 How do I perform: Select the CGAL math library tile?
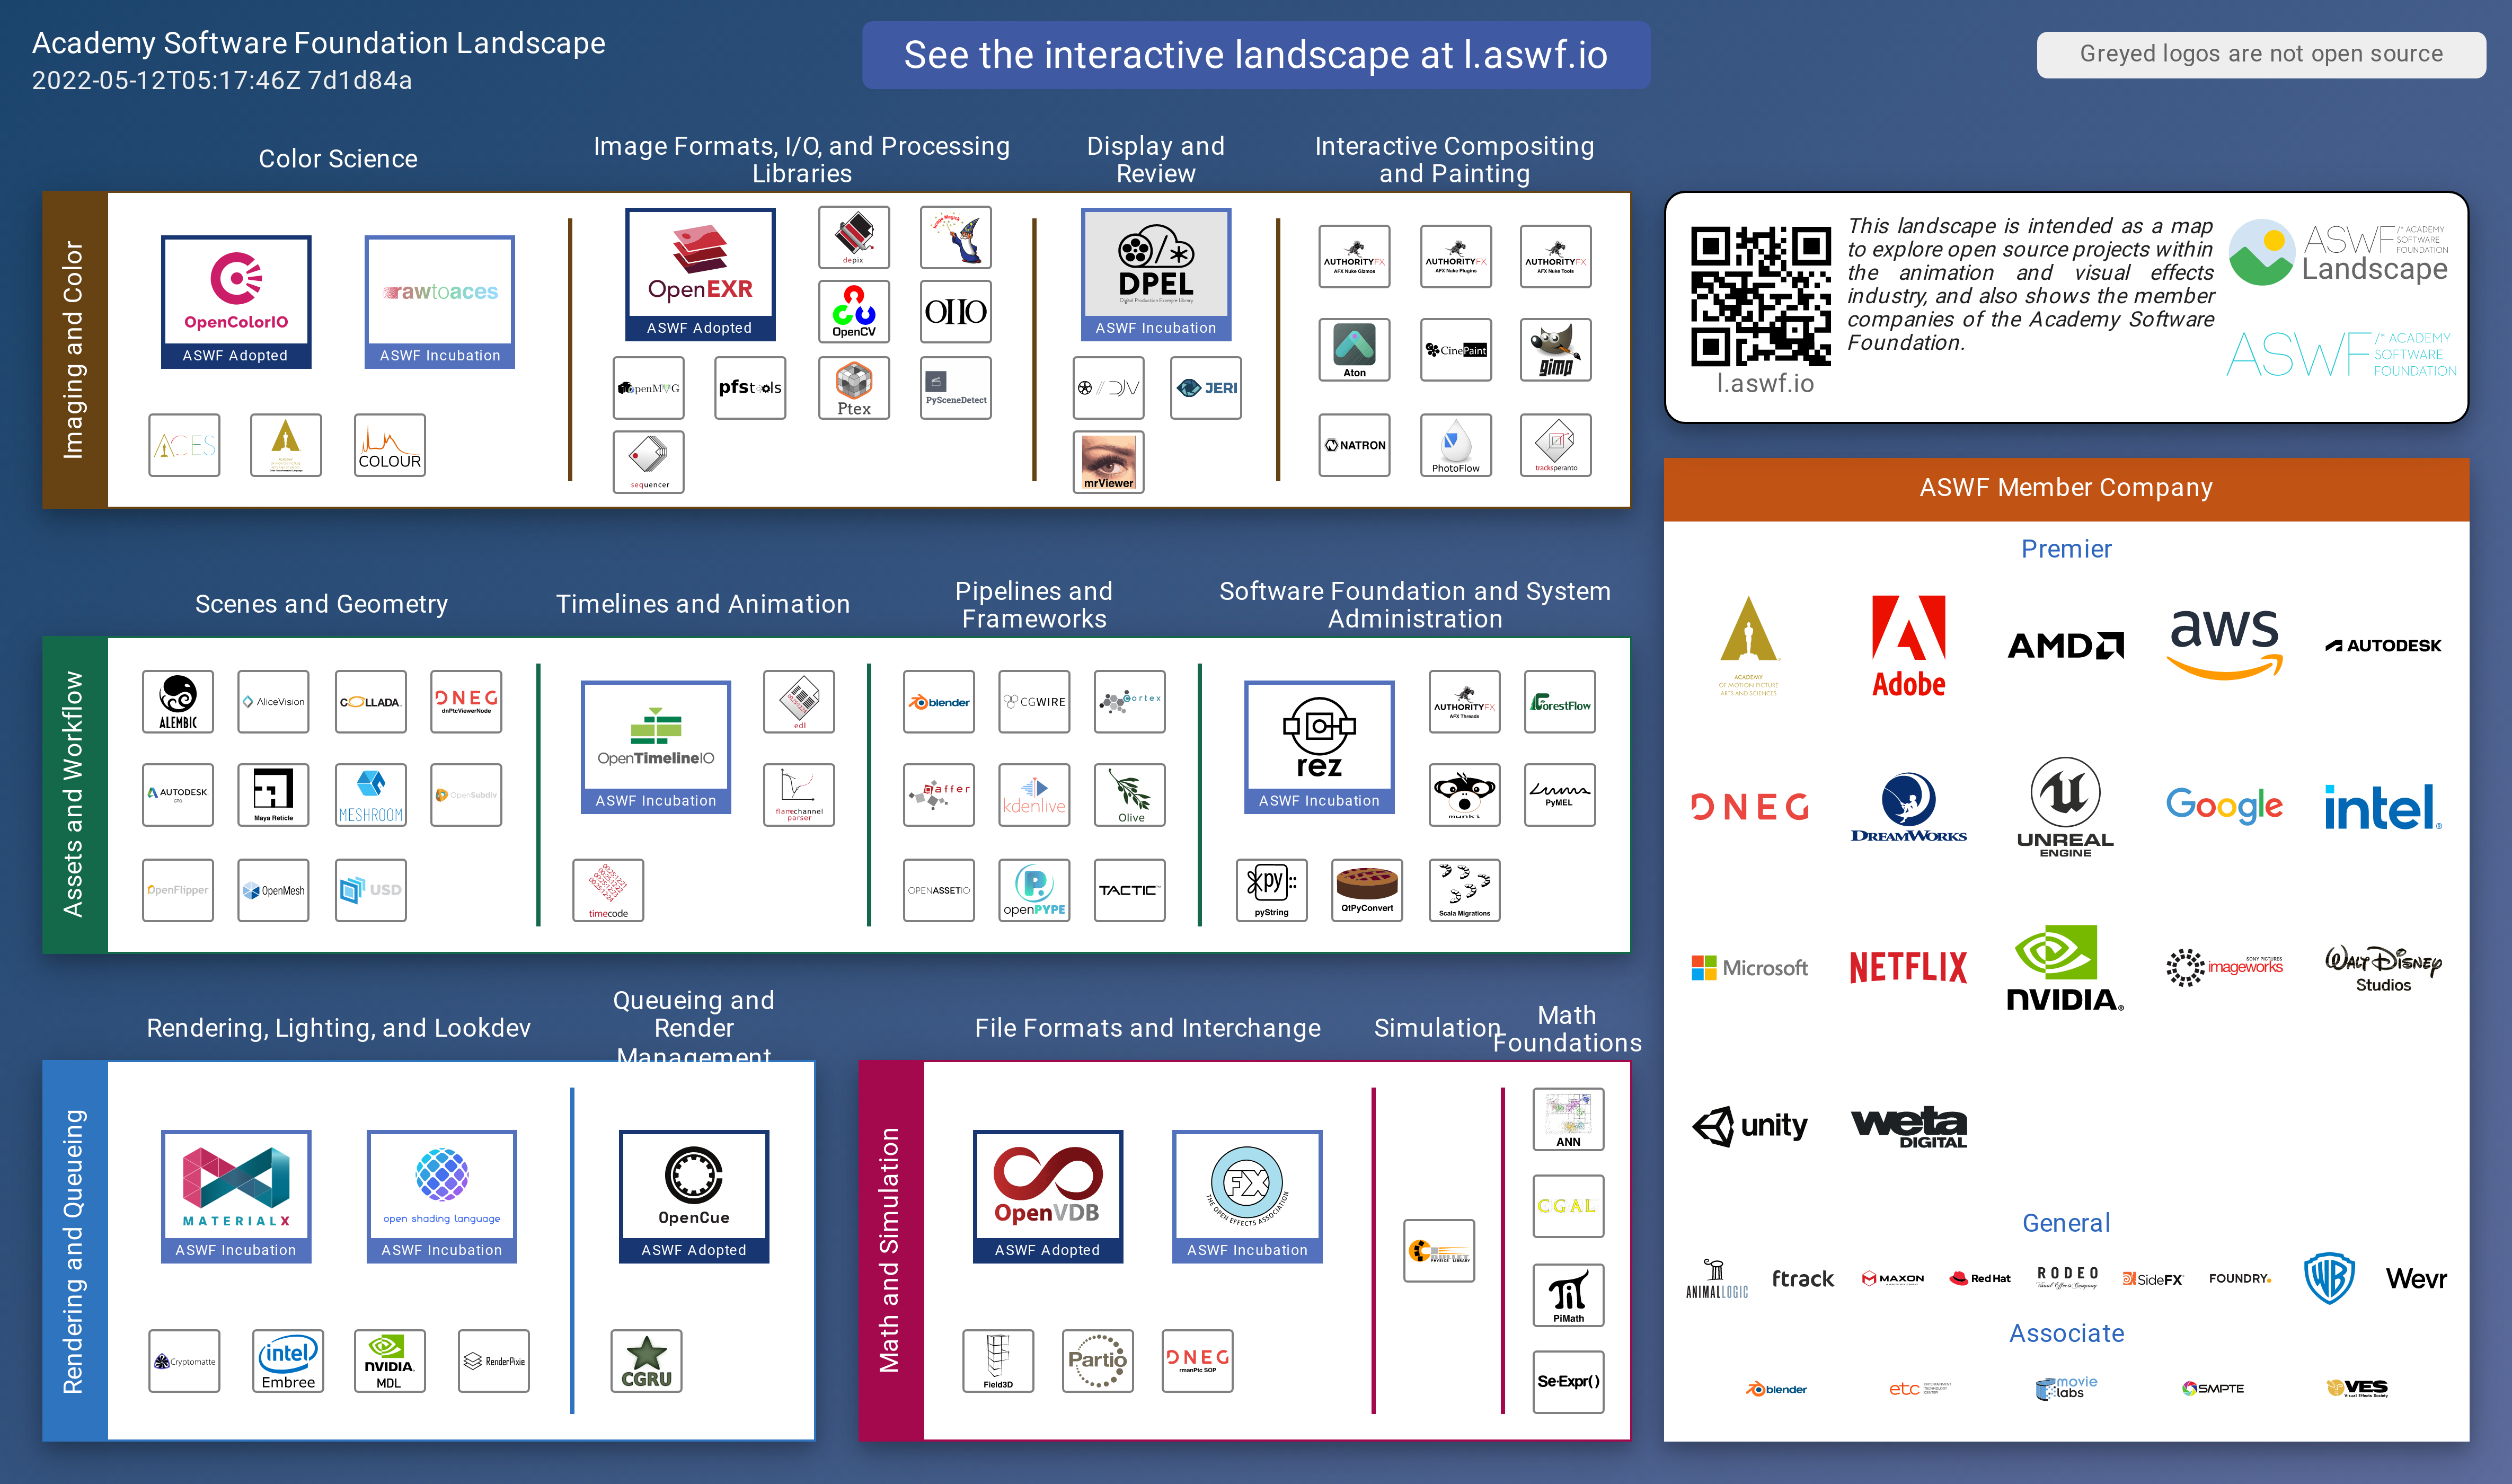[x=1568, y=1206]
